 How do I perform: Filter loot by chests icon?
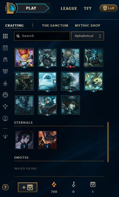point(5,48)
